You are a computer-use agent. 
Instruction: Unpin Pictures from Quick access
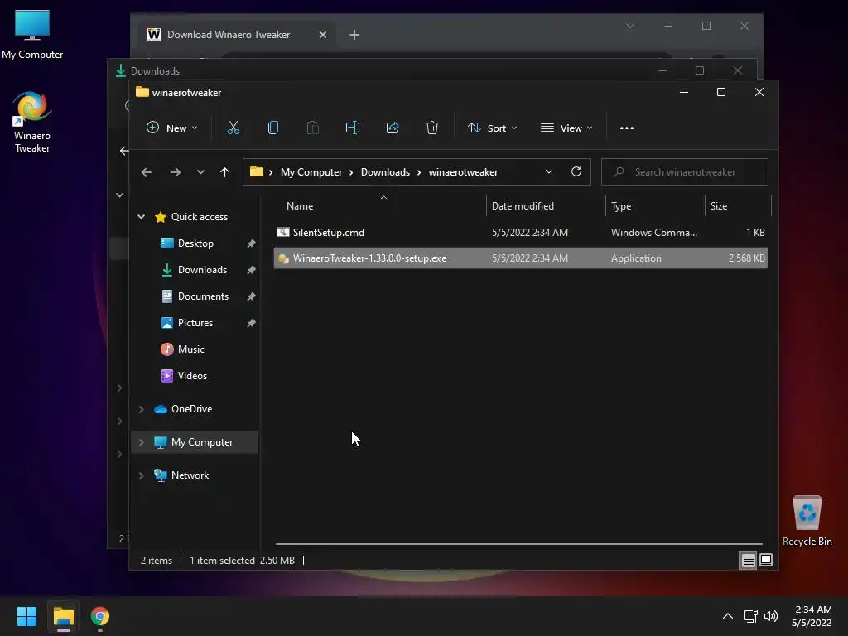(252, 323)
